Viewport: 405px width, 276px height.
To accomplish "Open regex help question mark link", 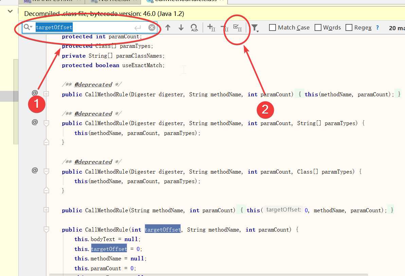I will [x=377, y=27].
